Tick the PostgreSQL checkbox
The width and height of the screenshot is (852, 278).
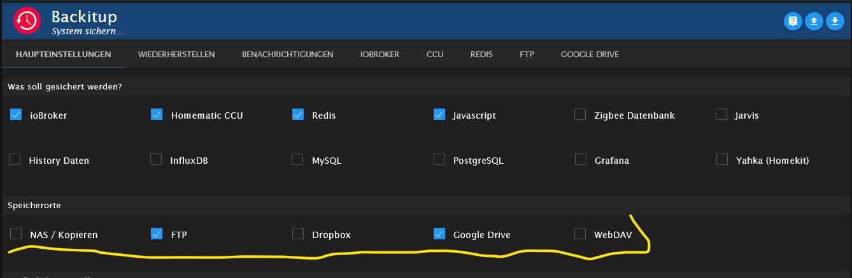coord(439,159)
